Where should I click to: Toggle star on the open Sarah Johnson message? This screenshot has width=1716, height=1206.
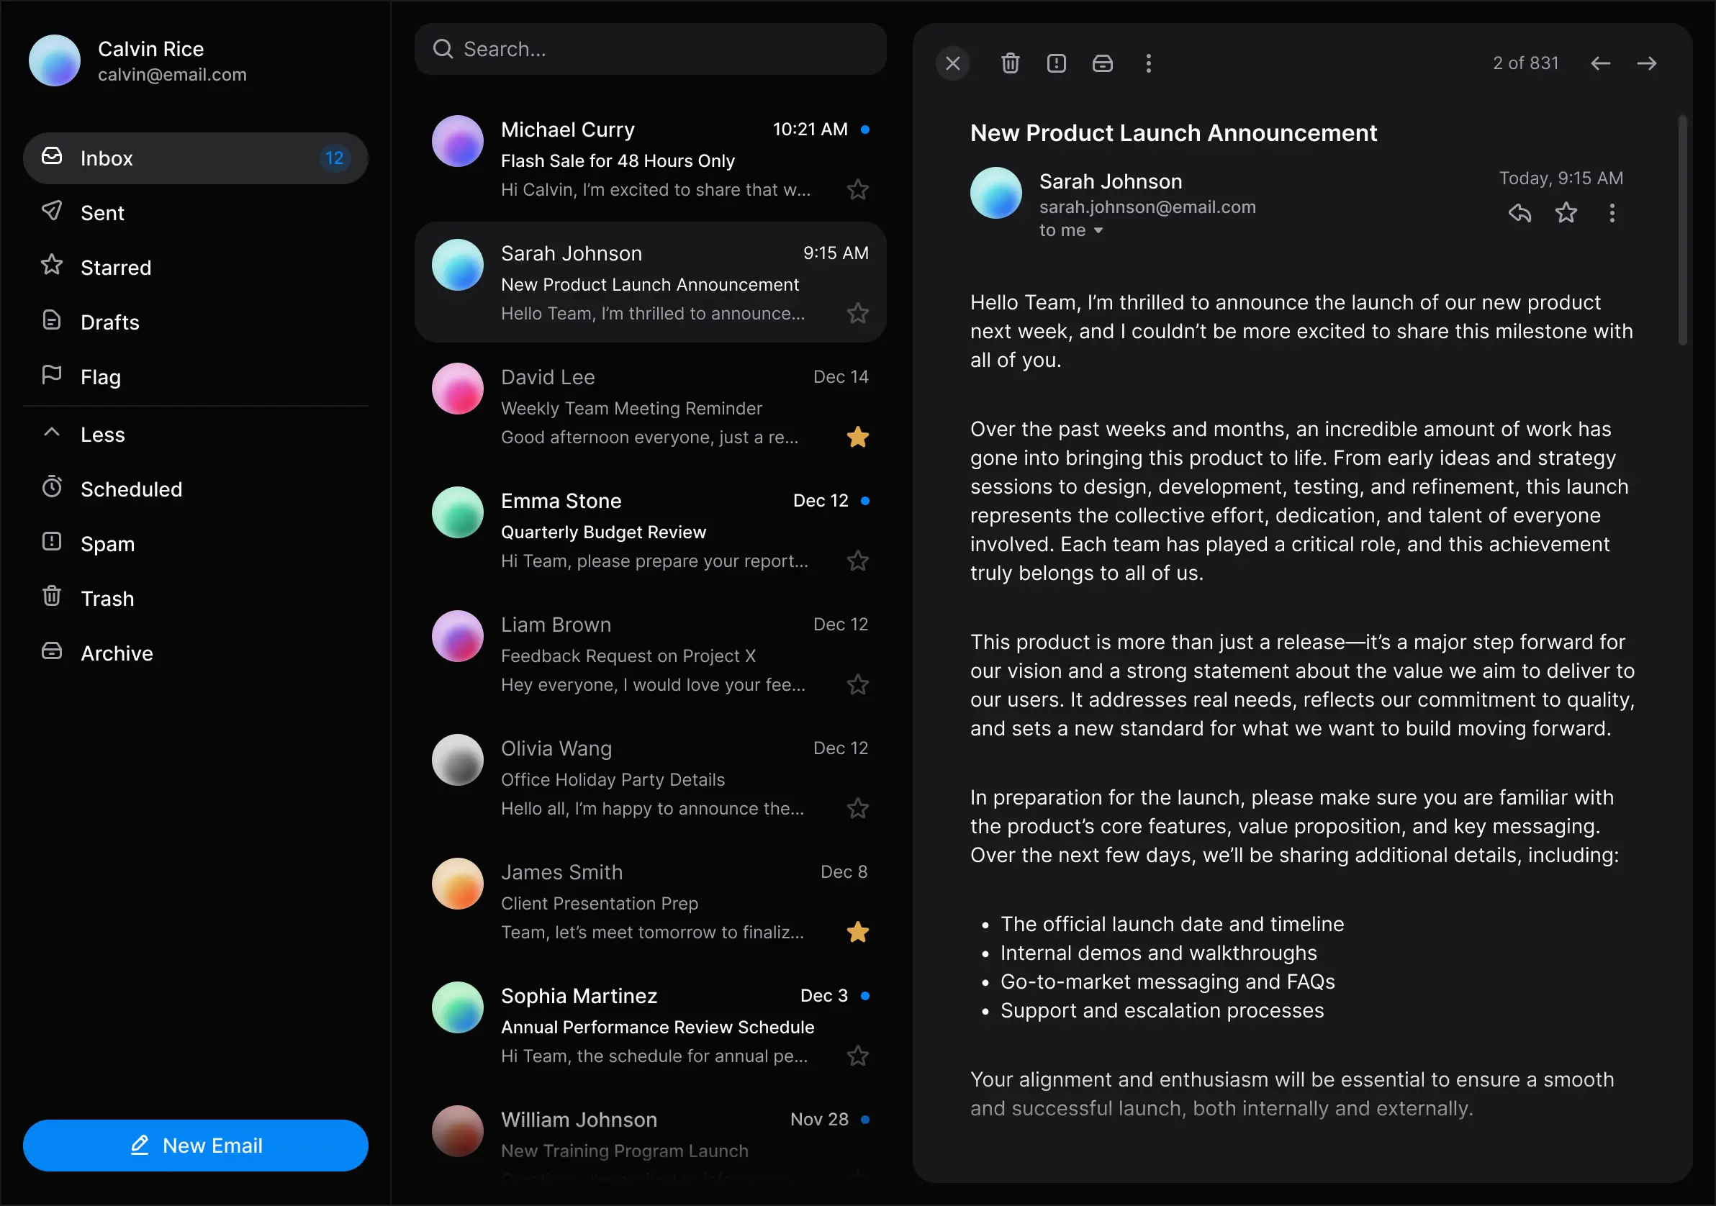(x=1566, y=214)
